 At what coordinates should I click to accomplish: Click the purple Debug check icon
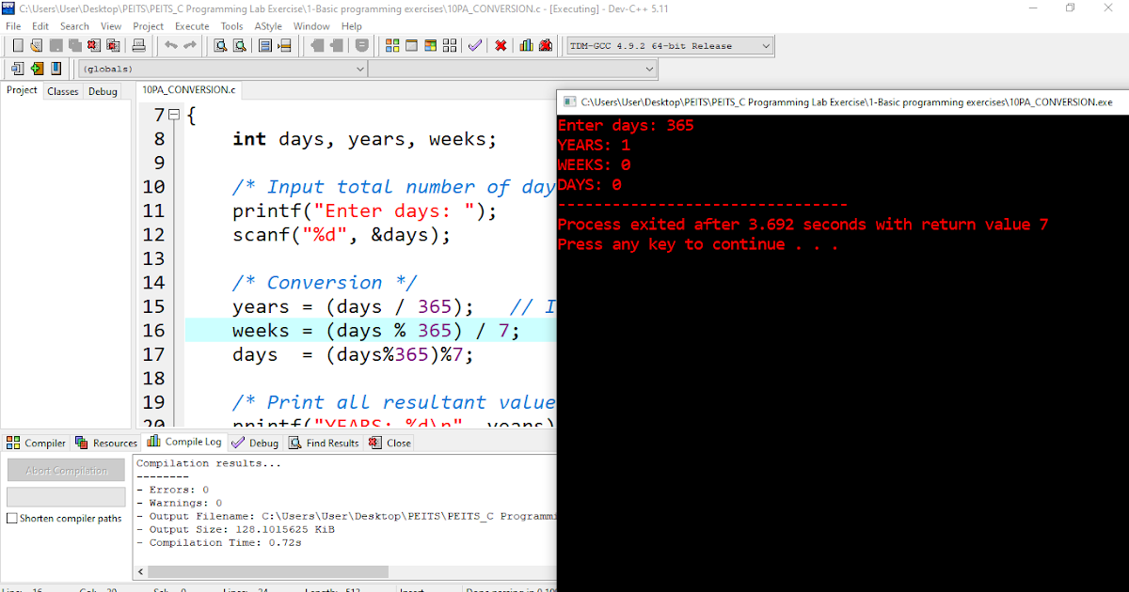476,45
